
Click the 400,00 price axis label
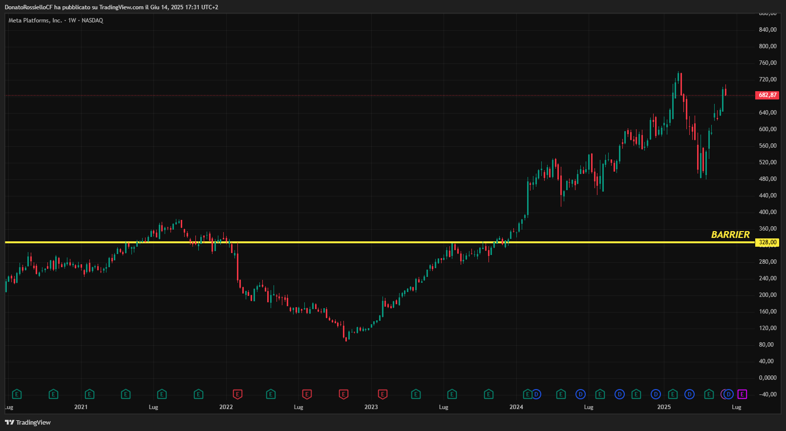coord(767,212)
